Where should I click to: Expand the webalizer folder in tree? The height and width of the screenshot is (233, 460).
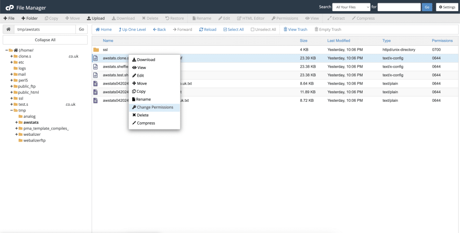click(x=17, y=134)
